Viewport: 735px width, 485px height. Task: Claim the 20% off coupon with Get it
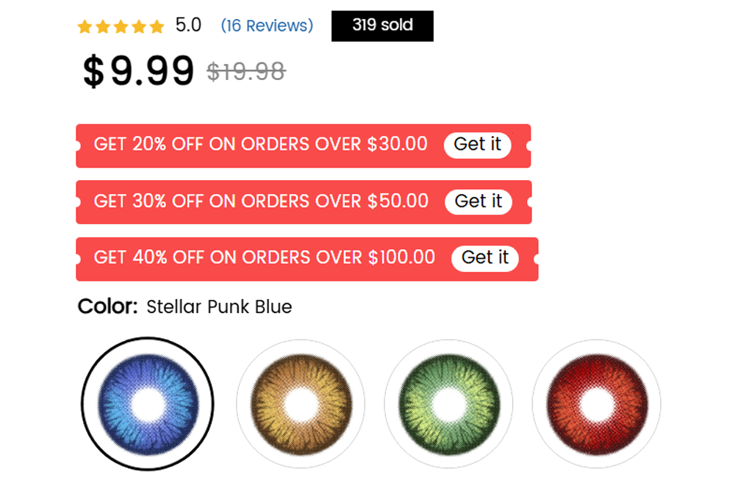(478, 145)
